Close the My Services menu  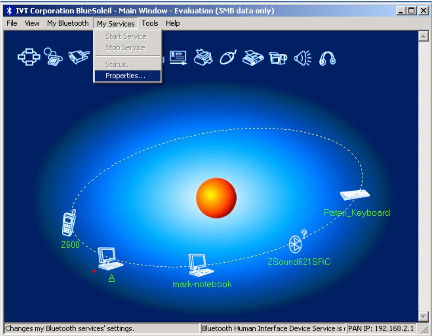coord(115,24)
